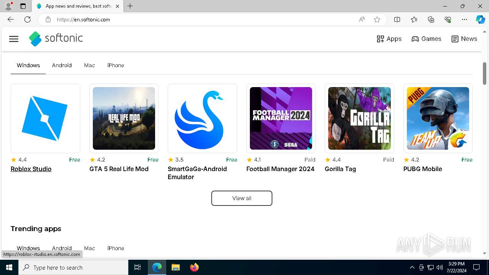
Task: Open GTA 5 Real Life Mod link
Action: click(119, 169)
